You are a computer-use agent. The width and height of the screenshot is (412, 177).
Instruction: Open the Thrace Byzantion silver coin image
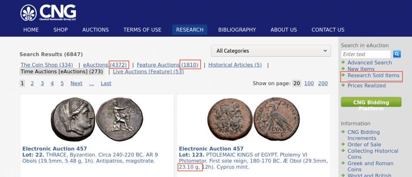coord(97,119)
